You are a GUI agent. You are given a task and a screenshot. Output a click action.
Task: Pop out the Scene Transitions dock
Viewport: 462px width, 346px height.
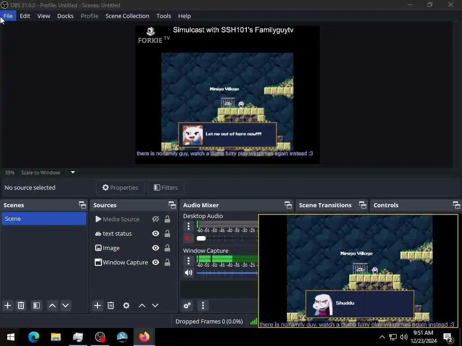(x=362, y=205)
